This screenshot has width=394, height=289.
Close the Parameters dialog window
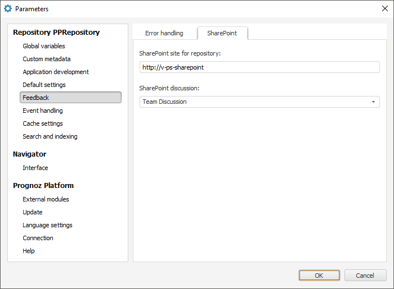(x=385, y=8)
